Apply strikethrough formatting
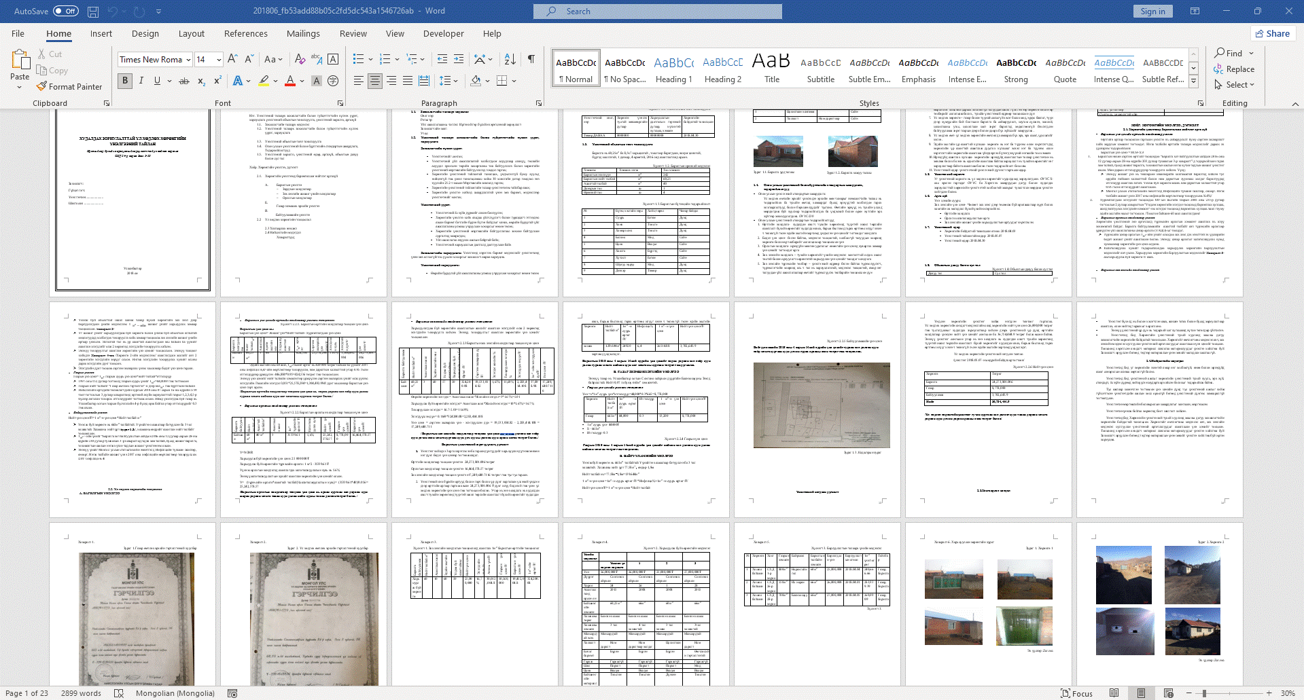 tap(183, 81)
